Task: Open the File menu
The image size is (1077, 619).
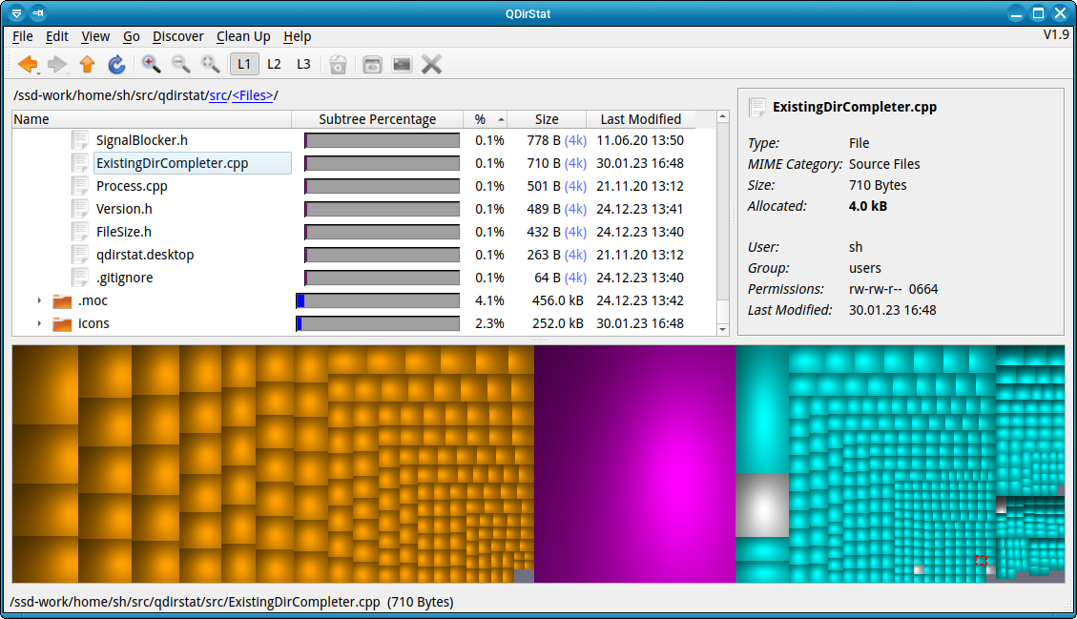Action: [23, 36]
